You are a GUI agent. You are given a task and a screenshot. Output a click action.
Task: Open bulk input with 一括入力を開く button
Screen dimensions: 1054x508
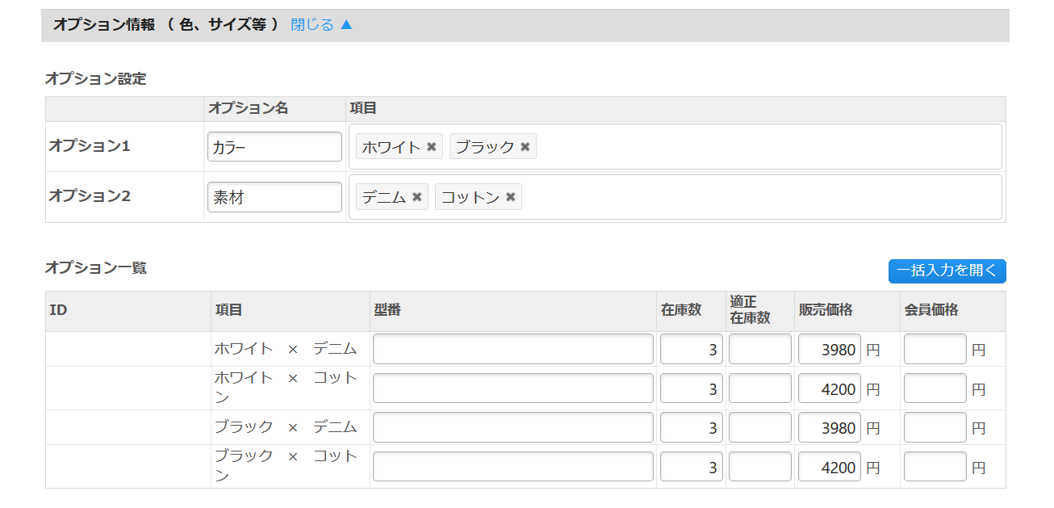coord(947,271)
